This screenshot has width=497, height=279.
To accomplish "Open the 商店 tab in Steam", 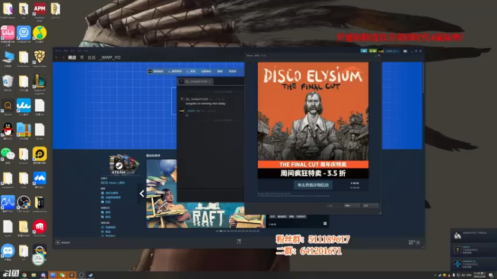I will 72,58.
